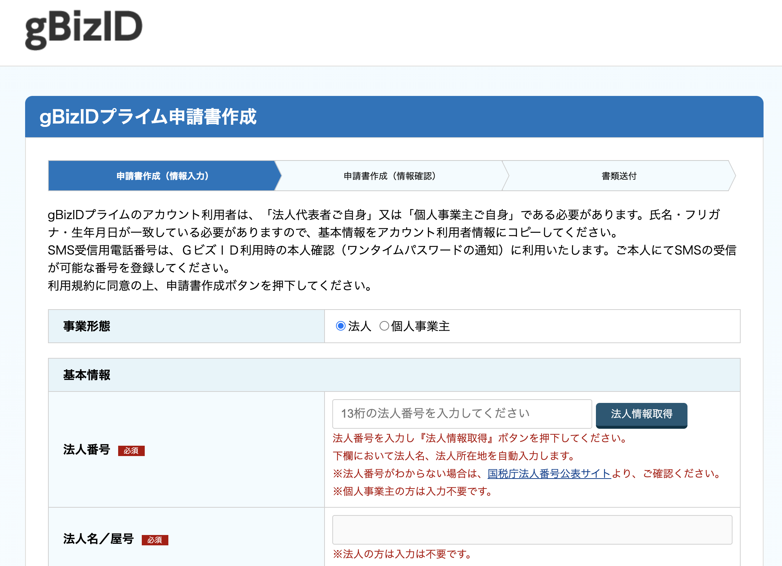Click the 法人名／屋号 text field

point(532,530)
